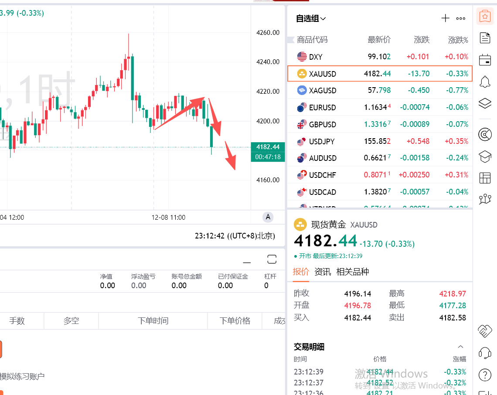
Task: Add a symbol with the plus icon
Action: 445,18
